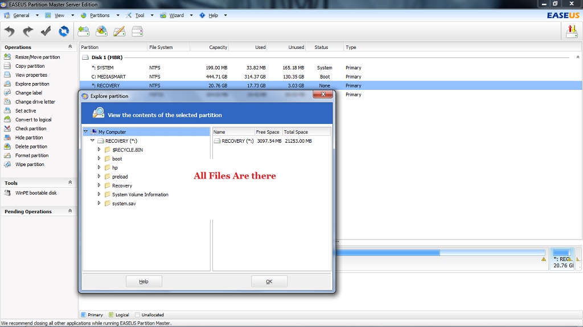Click the Undo arrow in the toolbar
The width and height of the screenshot is (583, 327).
tap(10, 32)
